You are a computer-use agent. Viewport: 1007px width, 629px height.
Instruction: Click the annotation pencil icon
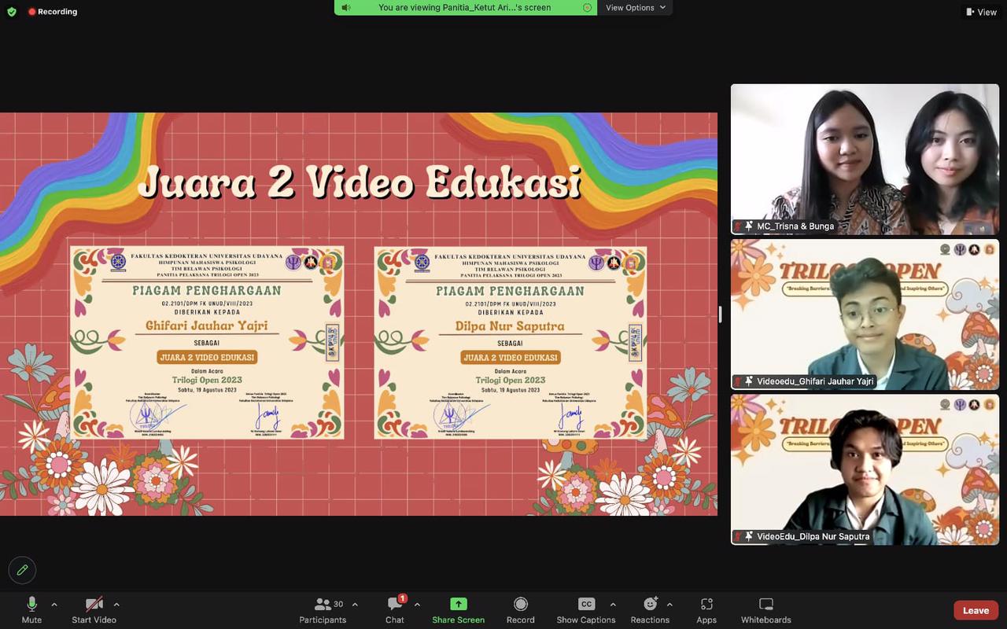(x=22, y=570)
